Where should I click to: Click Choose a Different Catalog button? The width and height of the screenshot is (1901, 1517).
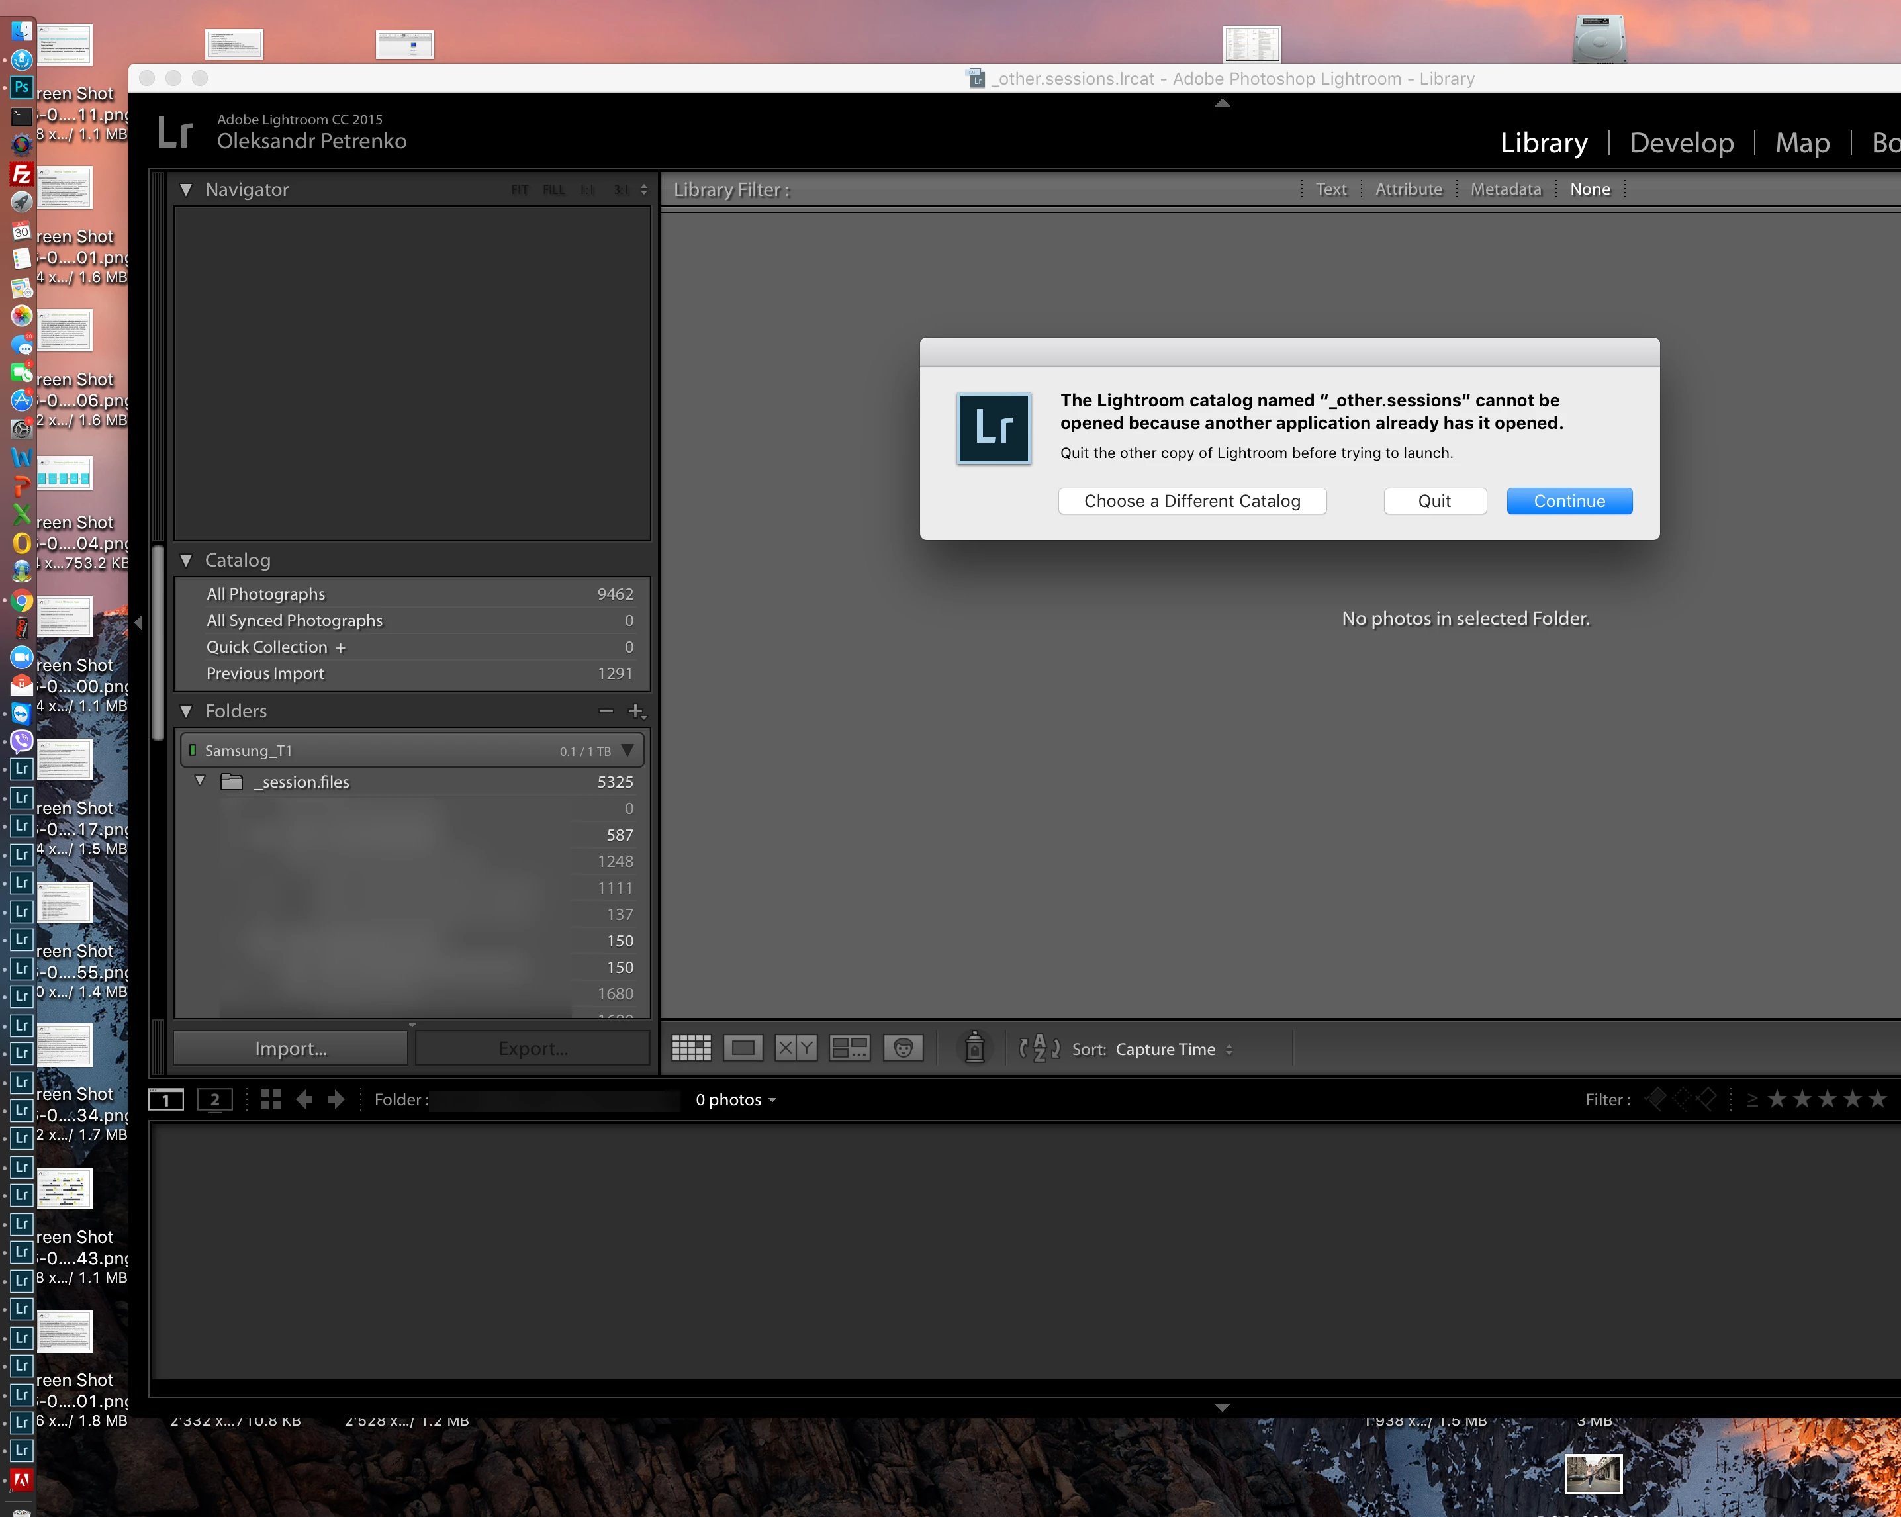(1191, 500)
